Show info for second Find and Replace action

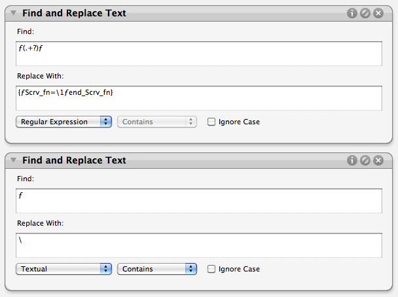tap(352, 160)
